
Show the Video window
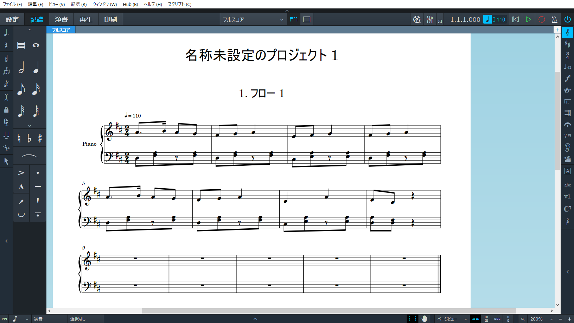pos(417,19)
